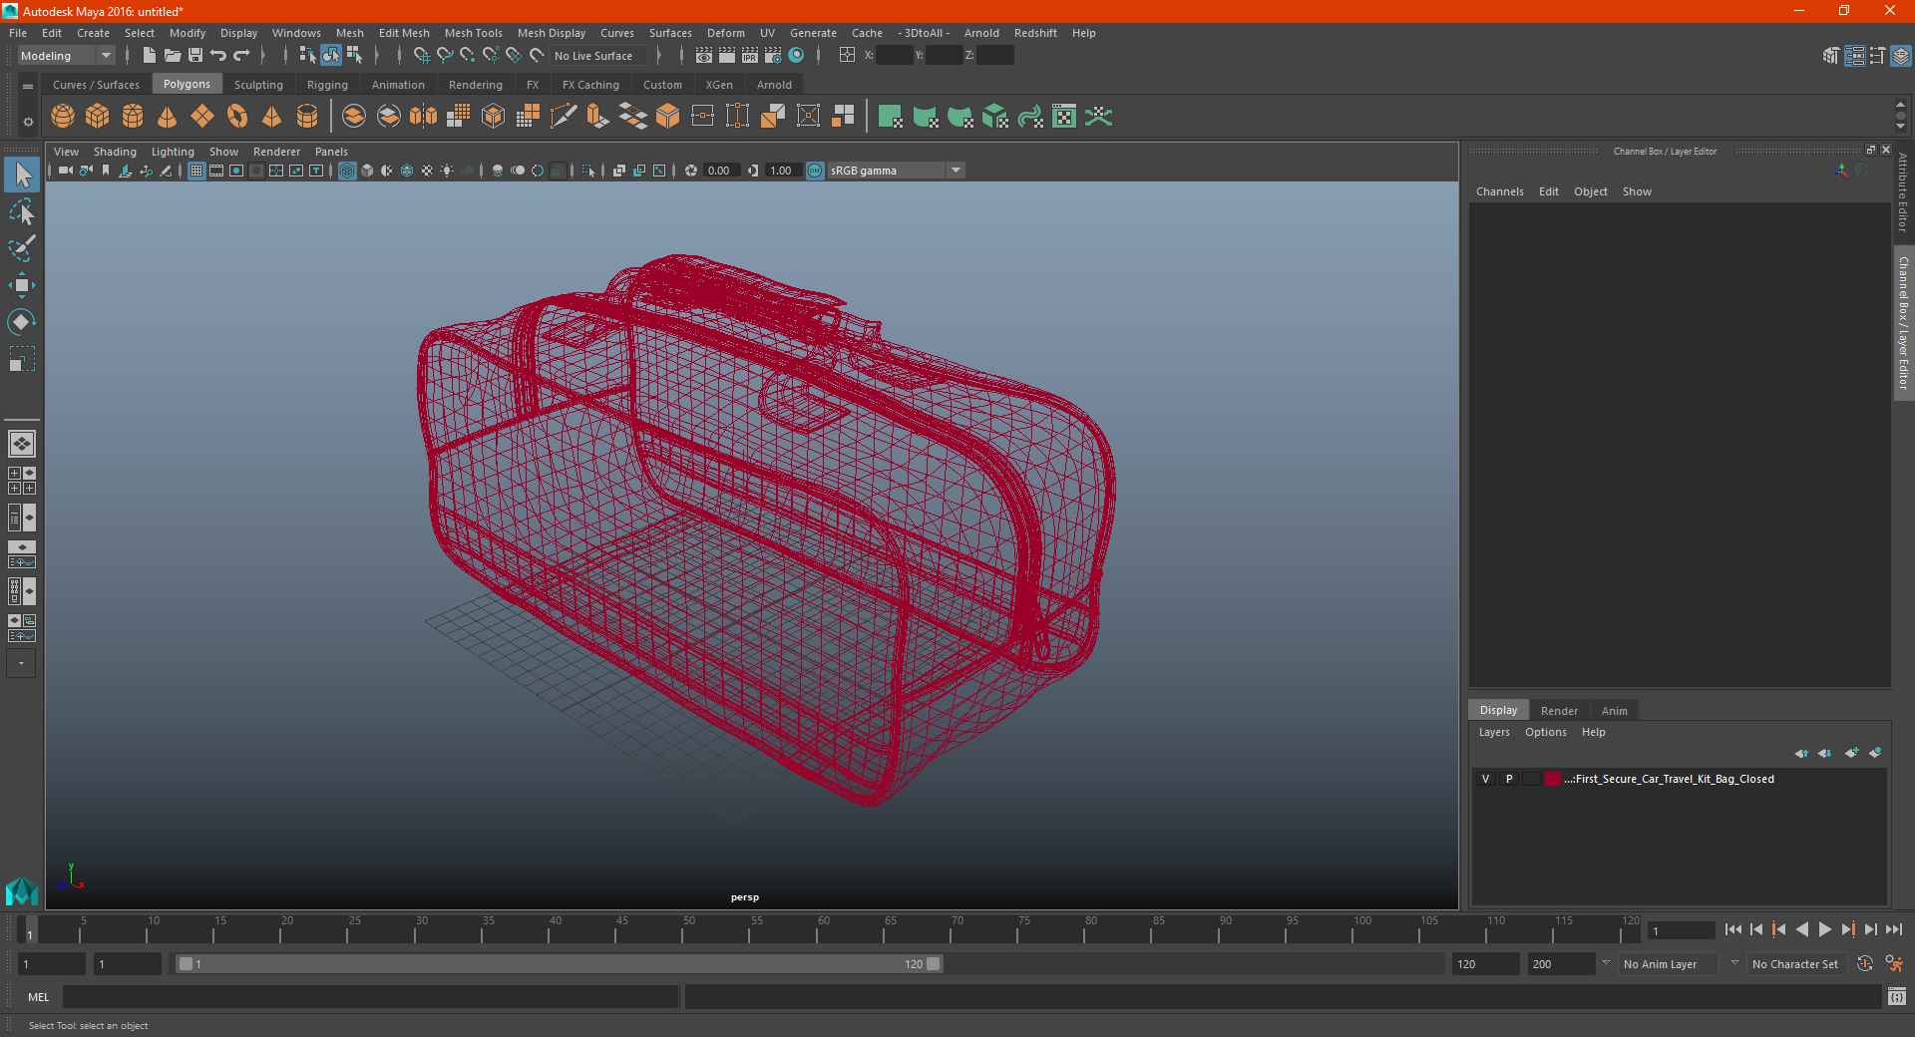
Task: Open the Options menu in Layer Editor
Action: click(x=1545, y=732)
